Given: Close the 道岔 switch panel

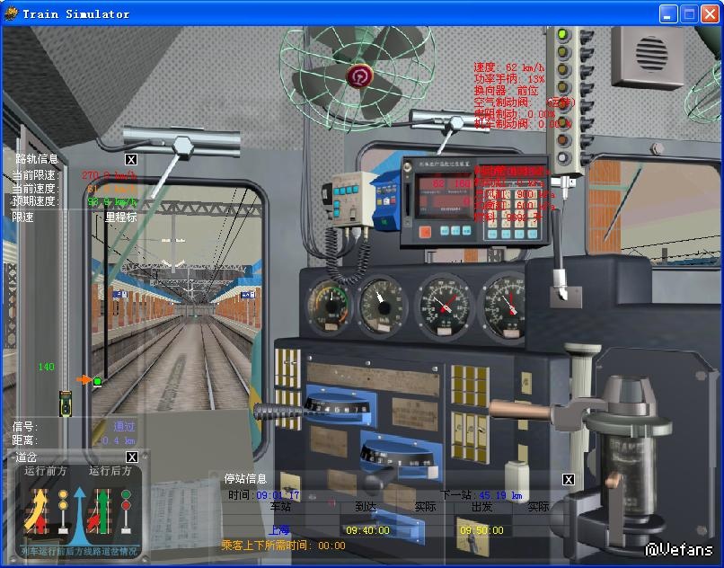Looking at the screenshot, I should [x=131, y=457].
